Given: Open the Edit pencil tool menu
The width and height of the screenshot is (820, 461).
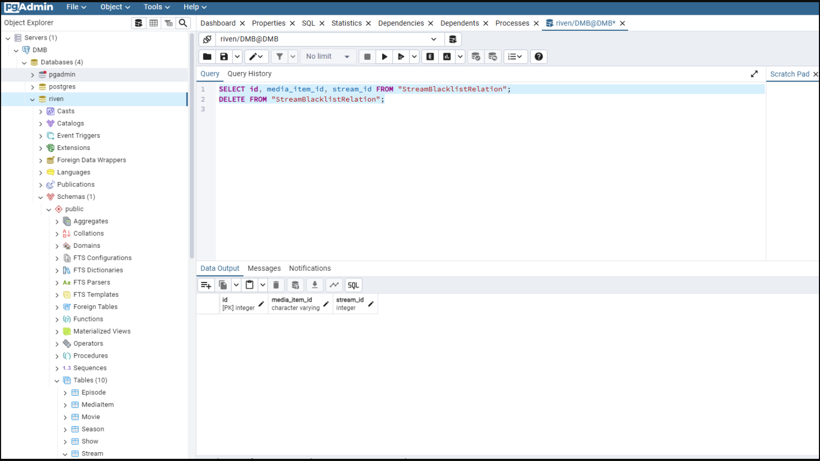Looking at the screenshot, I should point(256,57).
